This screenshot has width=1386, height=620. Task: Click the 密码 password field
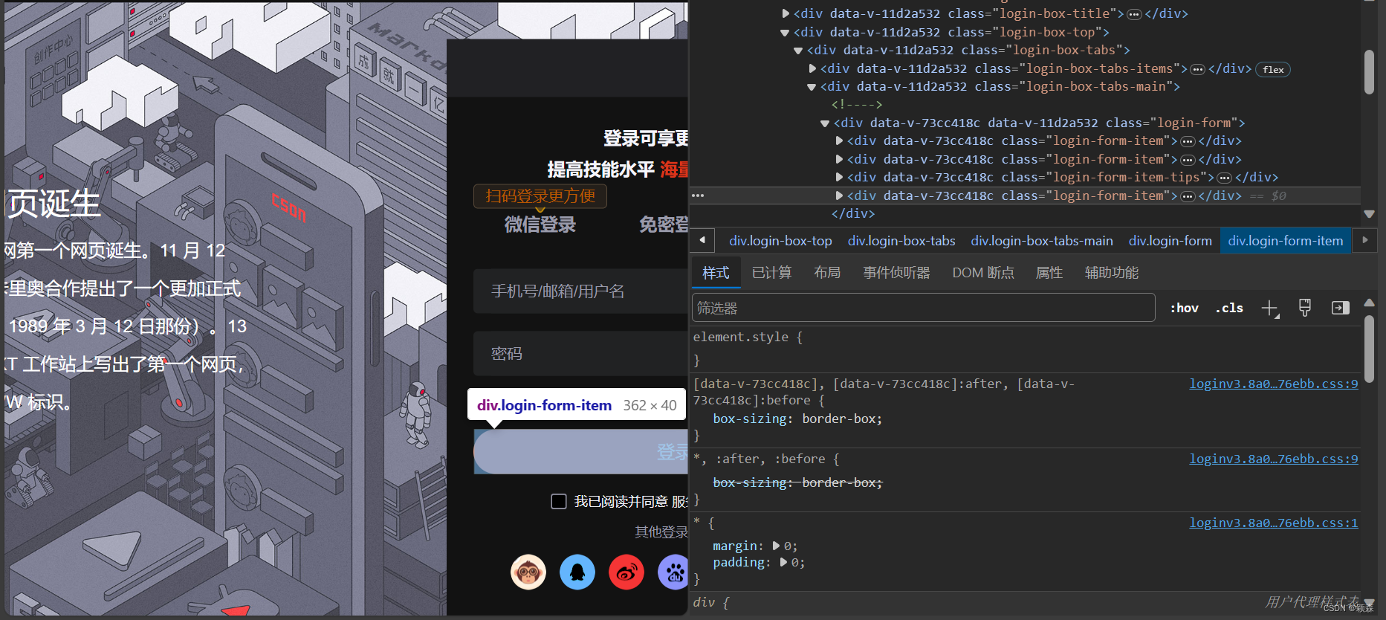pyautogui.click(x=581, y=354)
